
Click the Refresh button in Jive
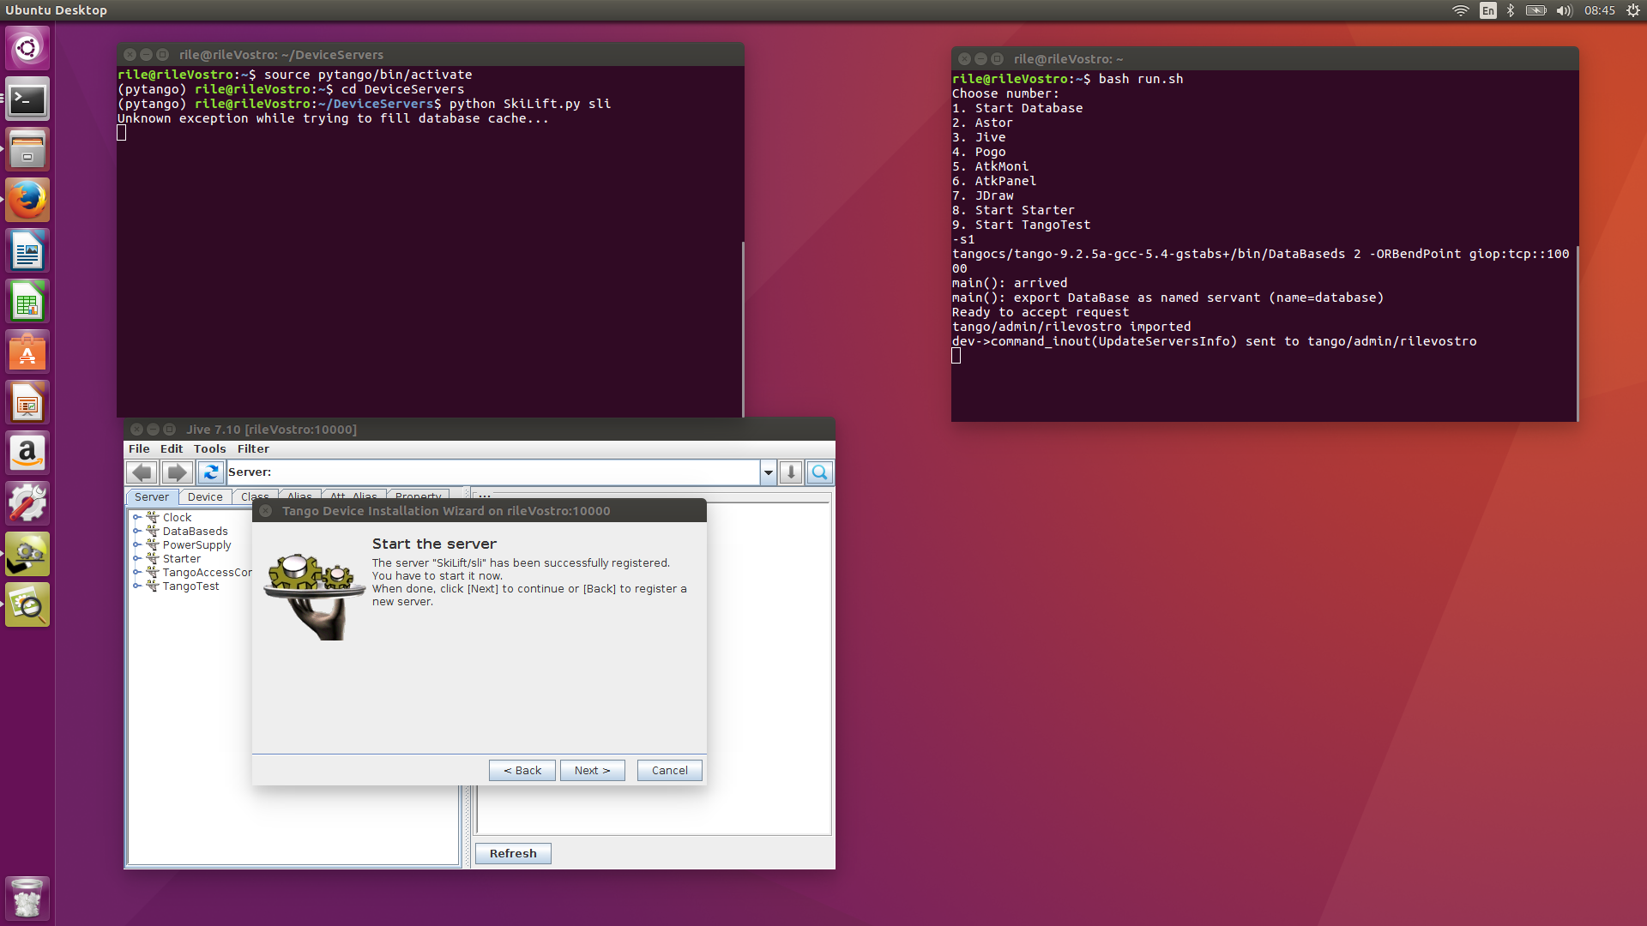click(x=513, y=854)
